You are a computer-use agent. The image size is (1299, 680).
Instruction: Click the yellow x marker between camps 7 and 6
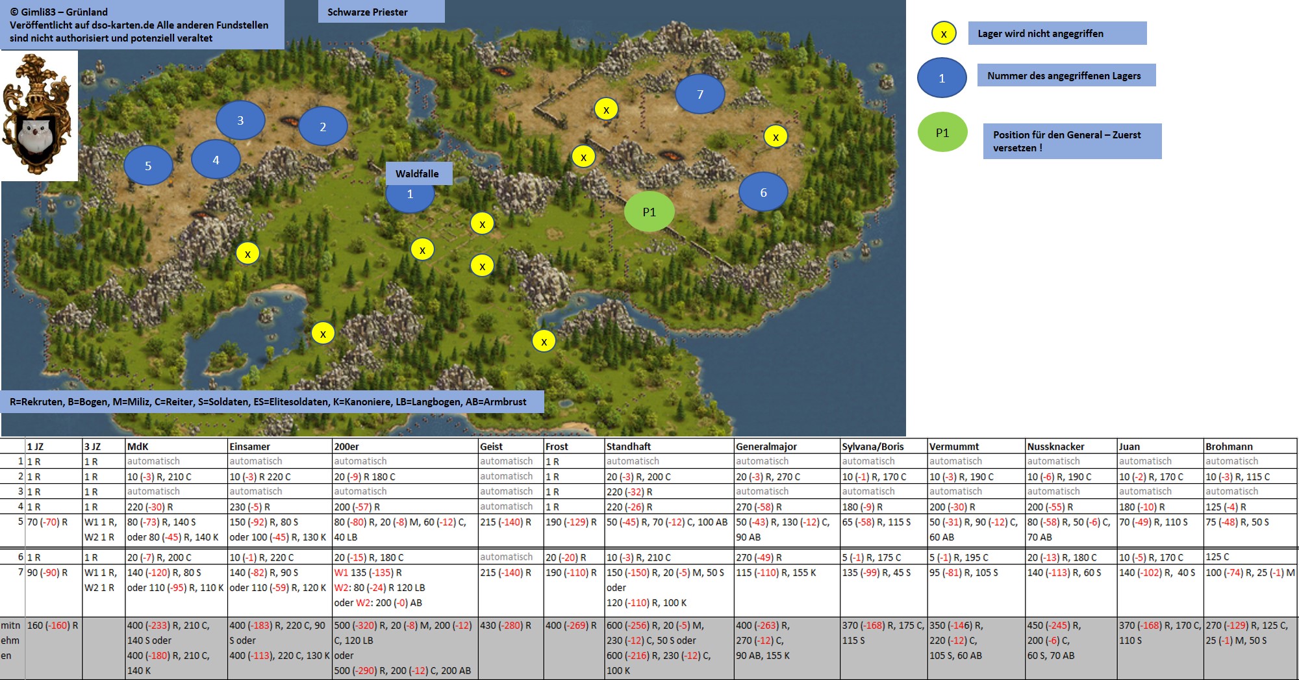coord(776,137)
